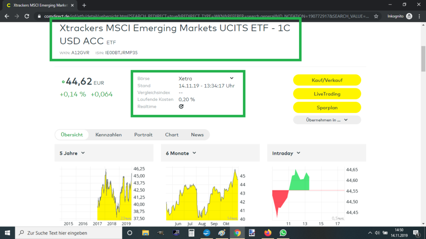The image size is (426, 239).
Task: Switch to the Kennzahlen tab
Action: tap(109, 135)
